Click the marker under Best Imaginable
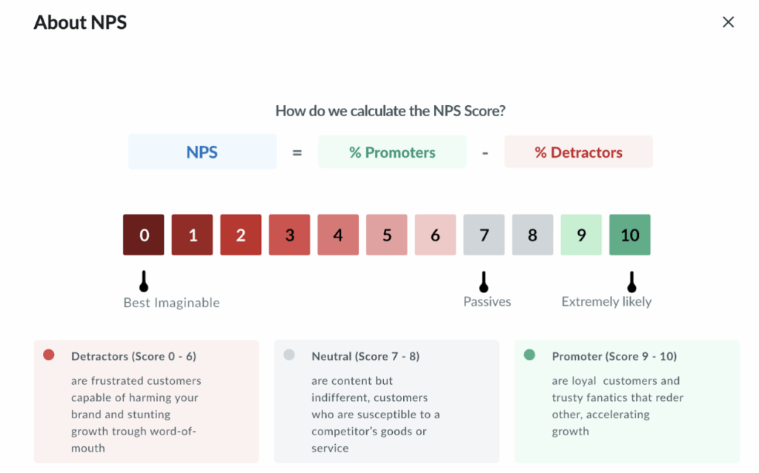759x473 pixels. pos(143,281)
